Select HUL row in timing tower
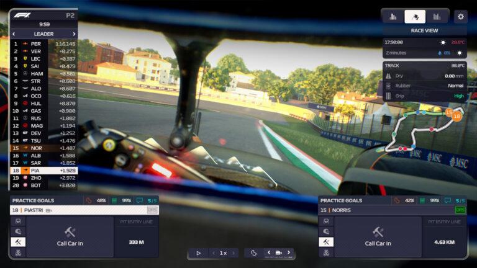Viewport: 477px width, 268px height. coord(44,104)
